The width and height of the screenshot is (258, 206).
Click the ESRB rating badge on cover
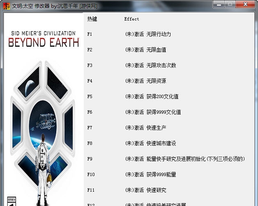[x=12, y=201]
